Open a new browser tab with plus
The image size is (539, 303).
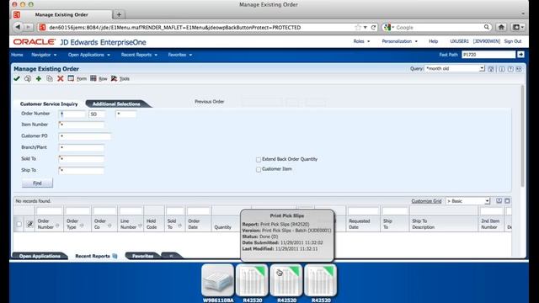click(119, 14)
